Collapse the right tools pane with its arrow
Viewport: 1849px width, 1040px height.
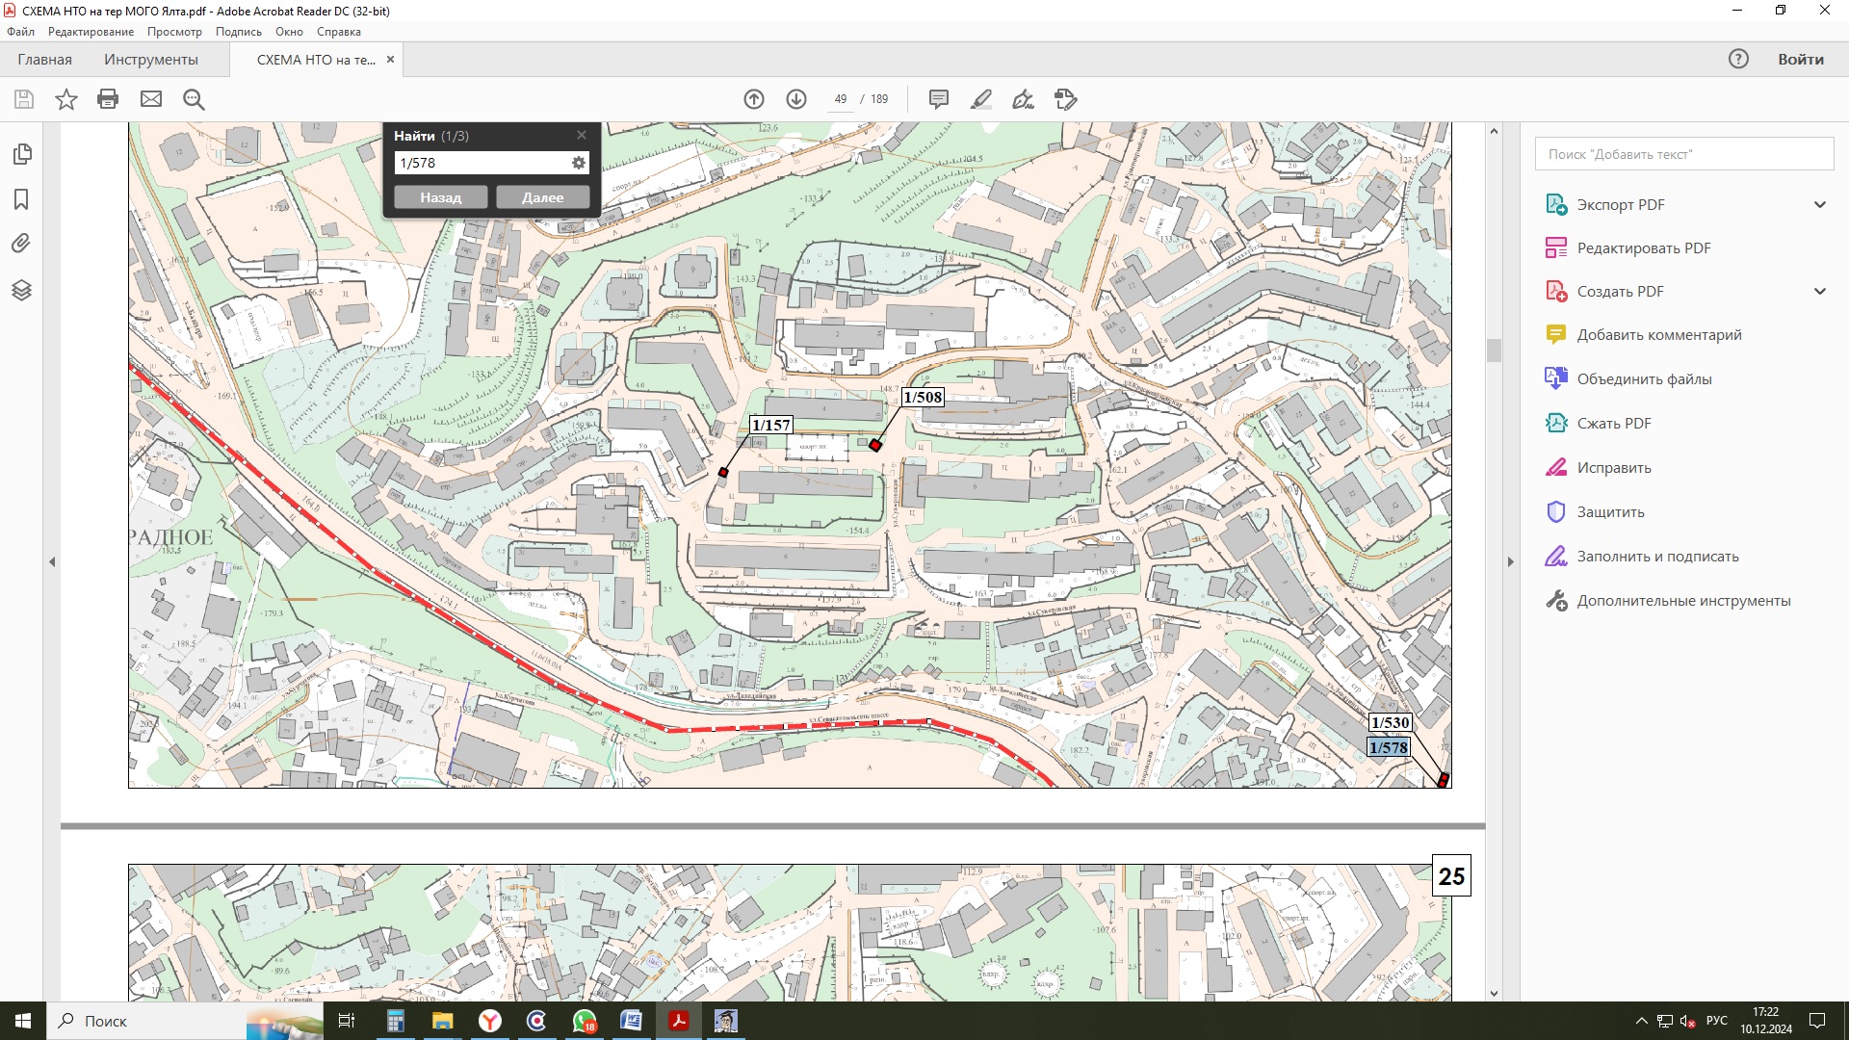pyautogui.click(x=1510, y=561)
